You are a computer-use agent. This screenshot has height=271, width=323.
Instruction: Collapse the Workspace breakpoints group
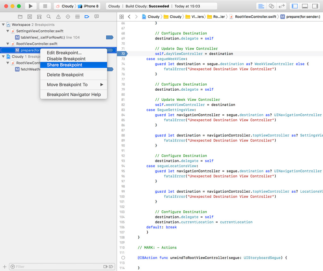(x=3, y=25)
